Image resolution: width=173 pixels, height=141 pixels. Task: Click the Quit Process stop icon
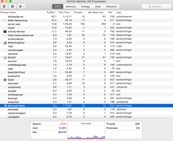coord(4,7)
